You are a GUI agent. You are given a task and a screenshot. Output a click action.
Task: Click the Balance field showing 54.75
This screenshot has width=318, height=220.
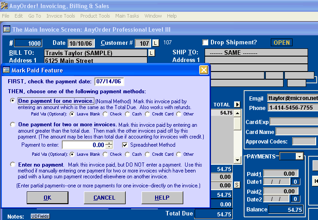pyautogui.click(x=286, y=210)
